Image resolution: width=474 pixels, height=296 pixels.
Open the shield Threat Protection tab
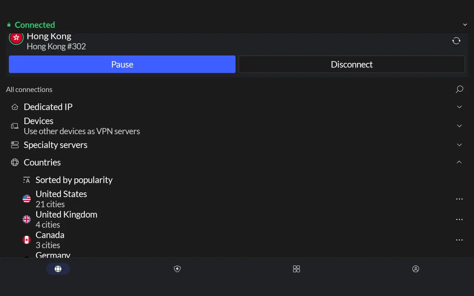[177, 269]
